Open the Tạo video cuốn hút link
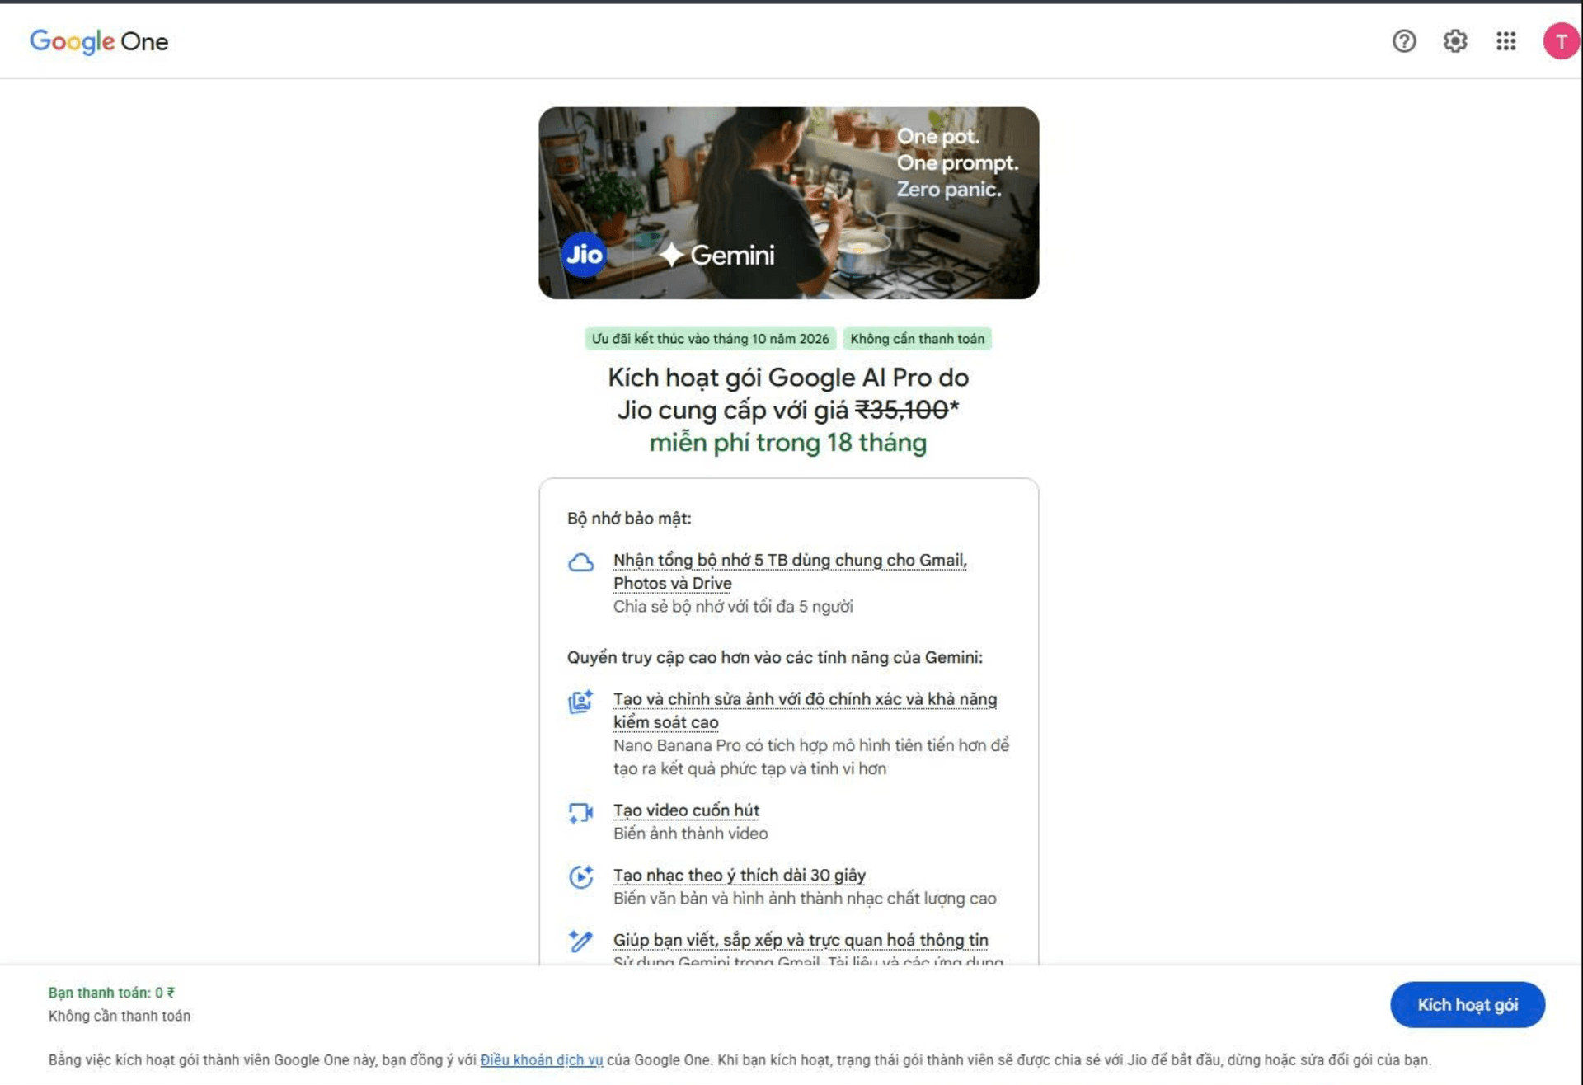 pyautogui.click(x=686, y=810)
